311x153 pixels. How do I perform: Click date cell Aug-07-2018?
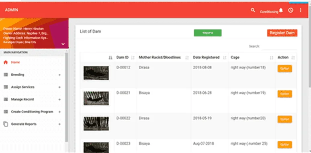203,143
